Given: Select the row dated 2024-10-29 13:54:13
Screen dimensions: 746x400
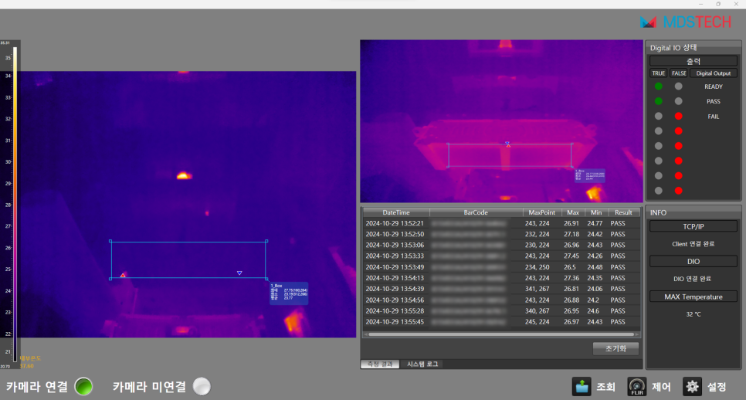Looking at the screenshot, I should point(501,278).
